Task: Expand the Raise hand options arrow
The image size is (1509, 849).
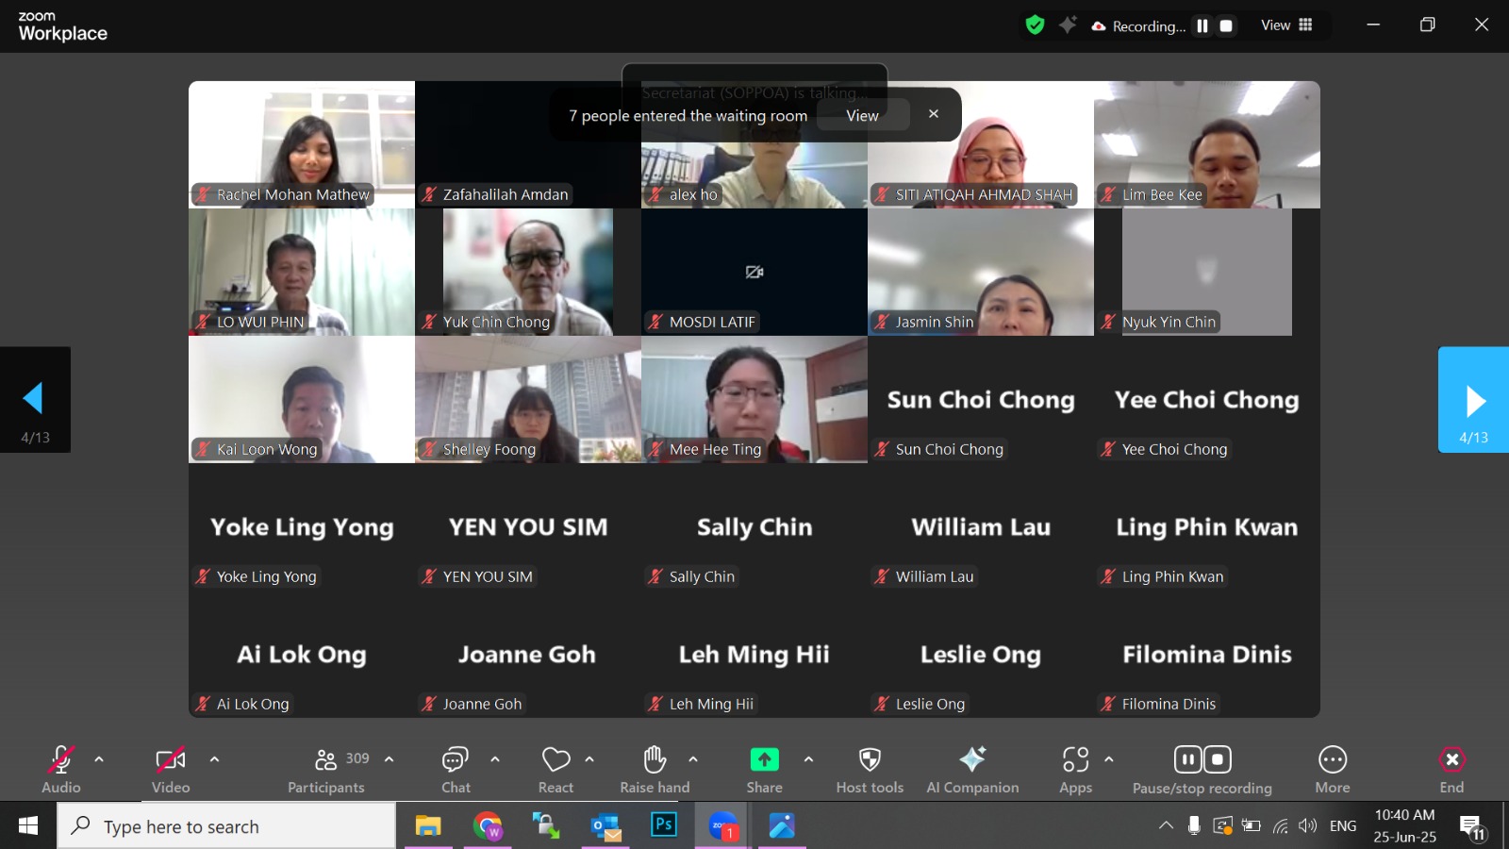Action: pos(693,758)
